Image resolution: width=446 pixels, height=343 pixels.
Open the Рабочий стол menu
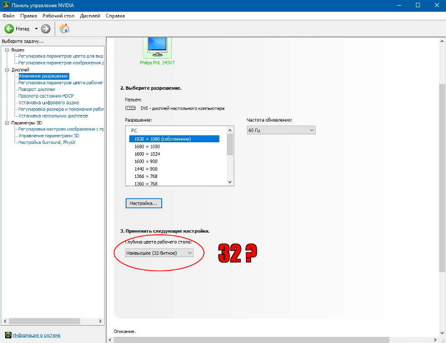click(x=59, y=16)
